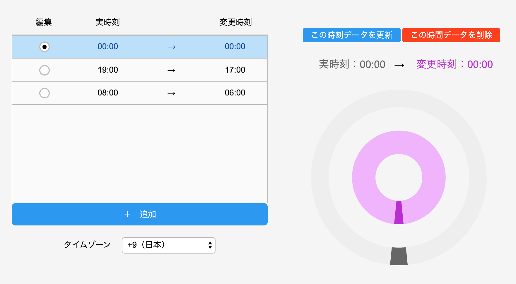Click the 17:00 changed time cell
516x284 pixels.
pos(235,70)
